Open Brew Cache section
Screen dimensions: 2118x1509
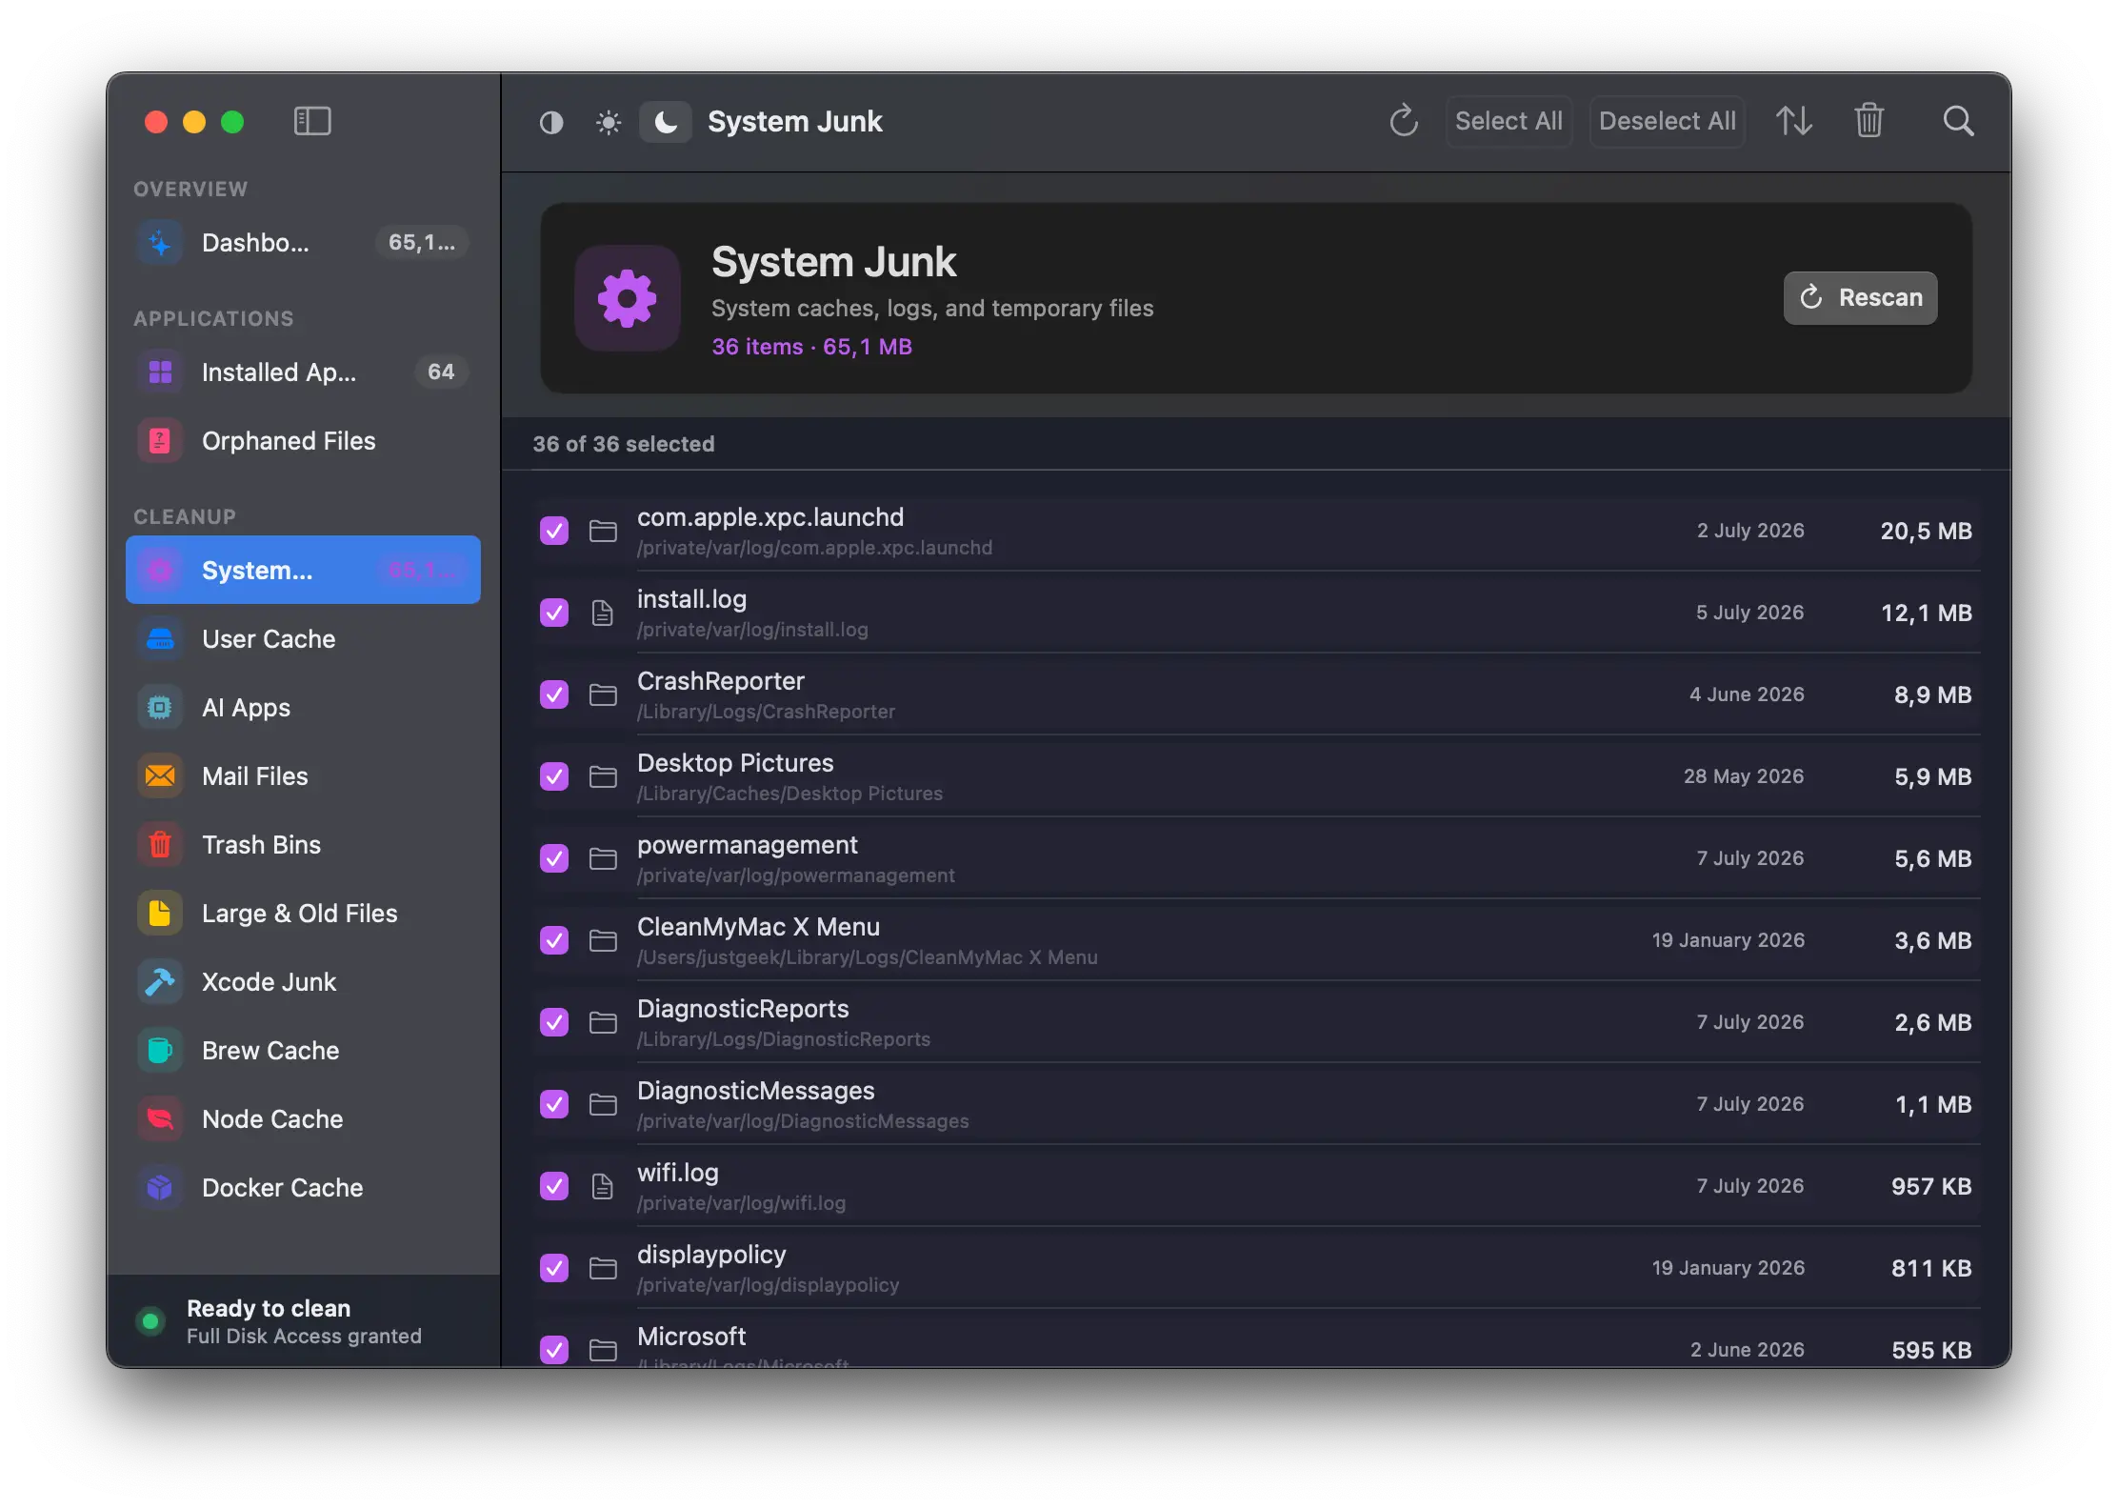(303, 1051)
